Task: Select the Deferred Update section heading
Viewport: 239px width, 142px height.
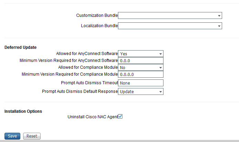Action: click(x=20, y=47)
